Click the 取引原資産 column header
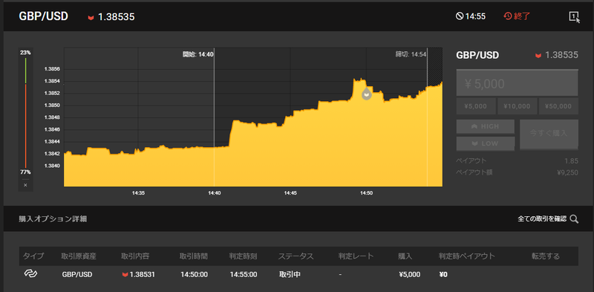This screenshot has height=292, width=594. (79, 256)
